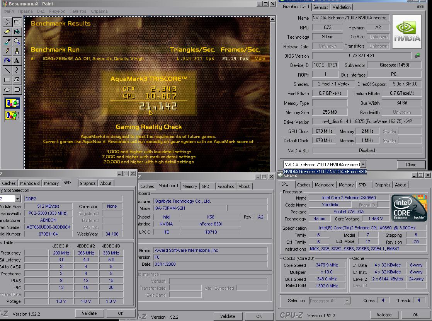Viewport: 432px width, 321px height.
Task: Click OK in right CPU-Z CPU window
Action: coord(415,315)
